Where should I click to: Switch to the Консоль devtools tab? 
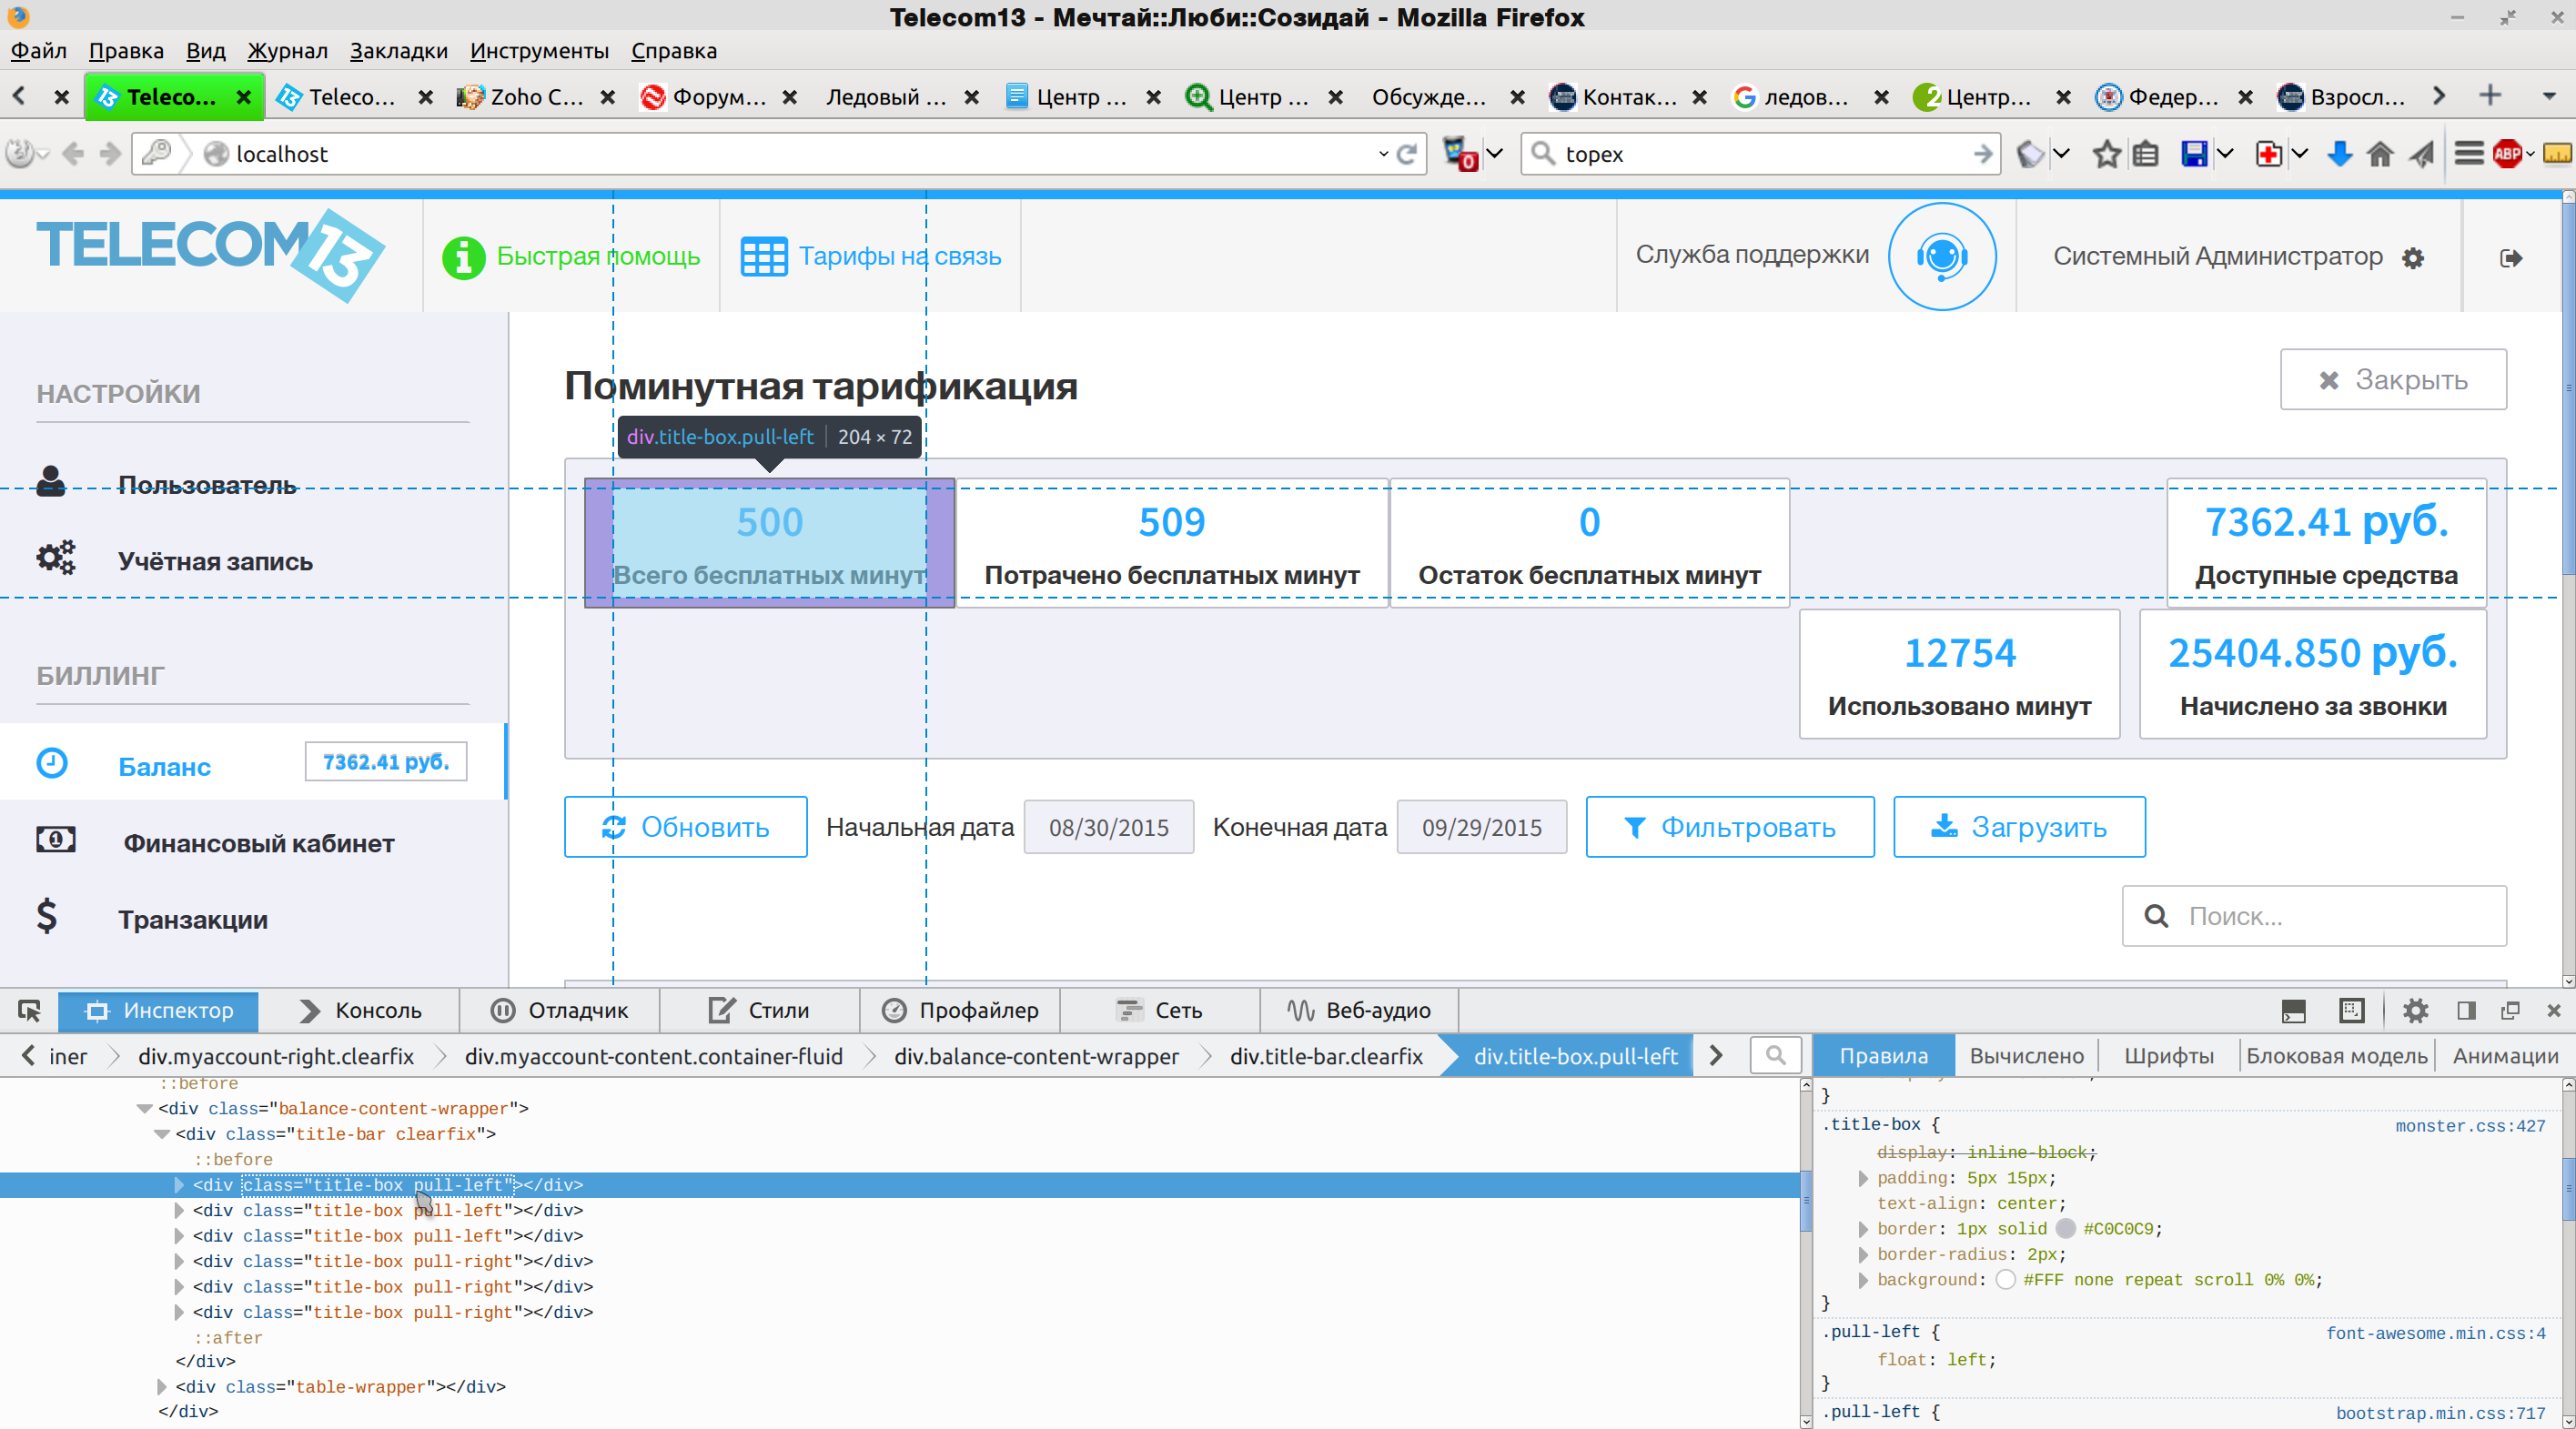360,1010
